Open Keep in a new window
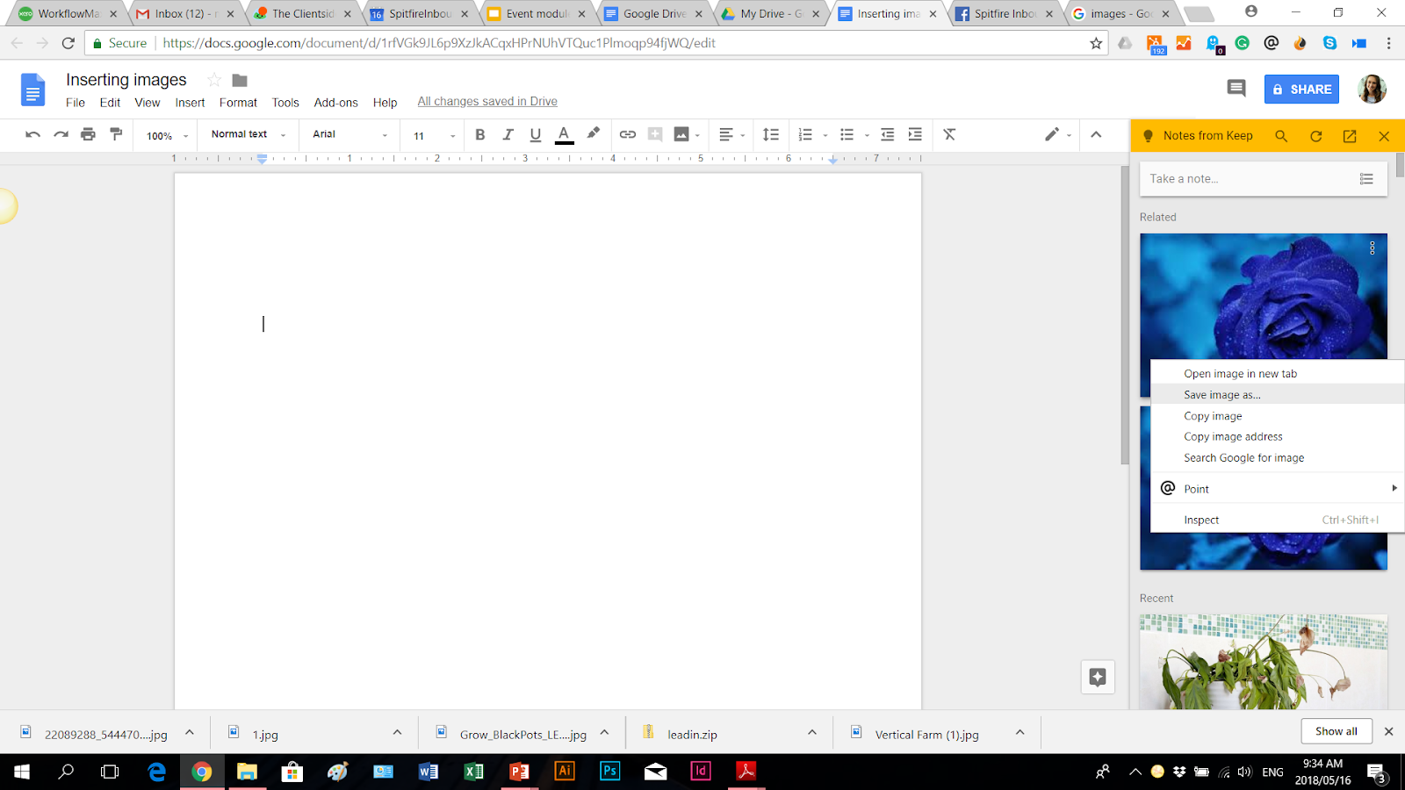 (1350, 136)
